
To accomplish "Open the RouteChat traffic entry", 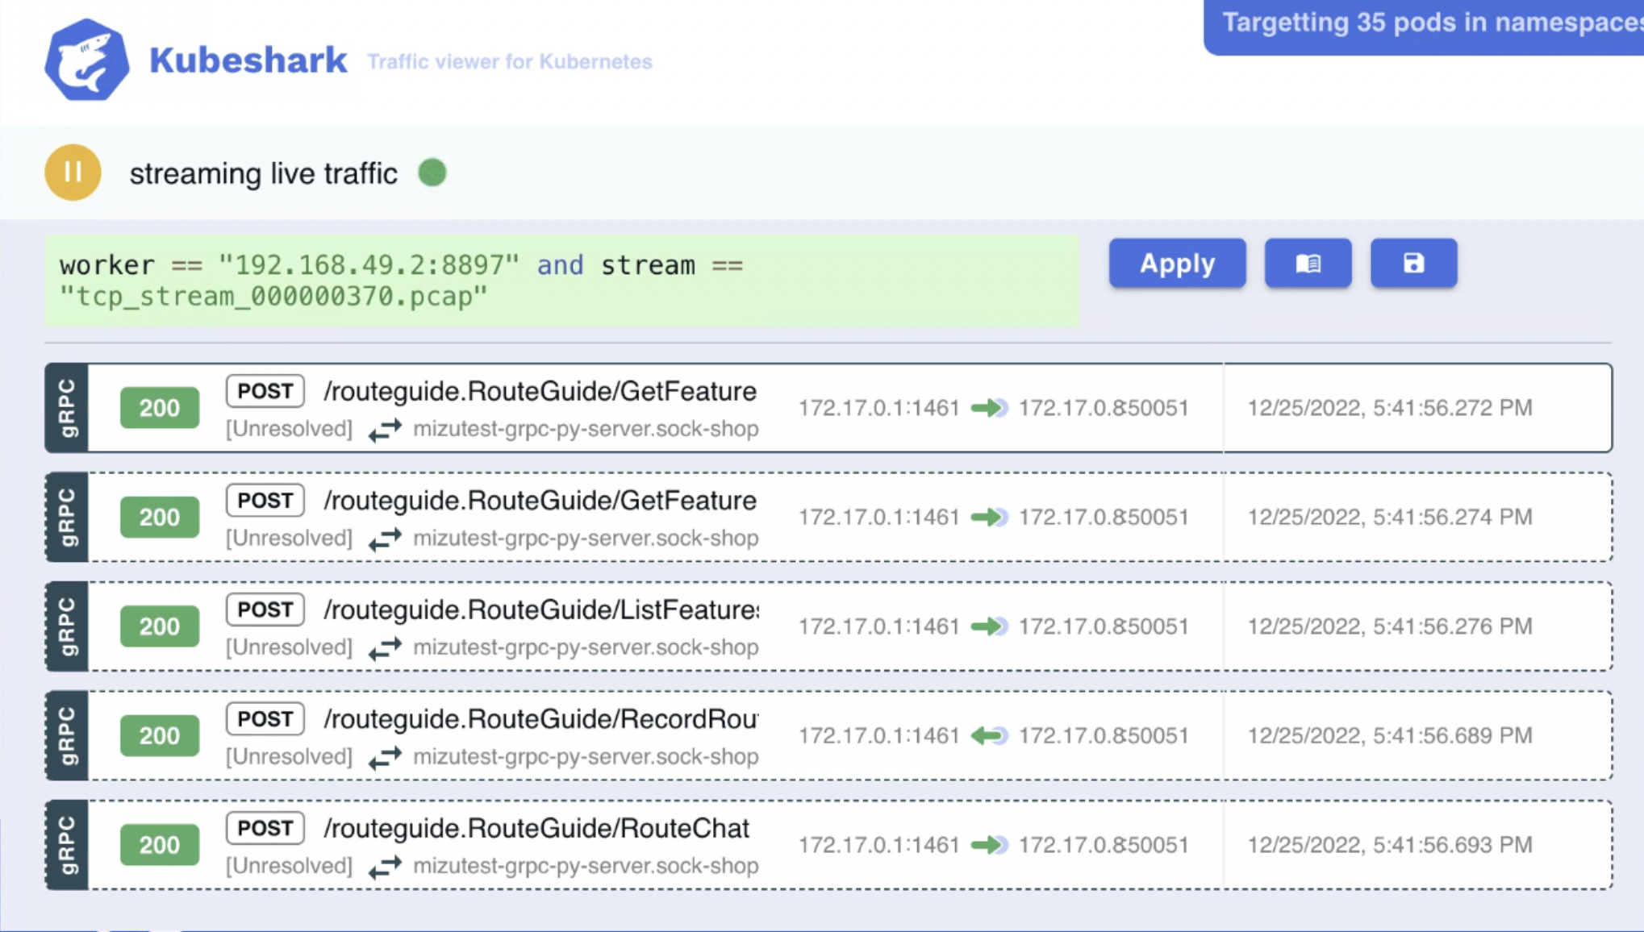I will click(x=828, y=845).
